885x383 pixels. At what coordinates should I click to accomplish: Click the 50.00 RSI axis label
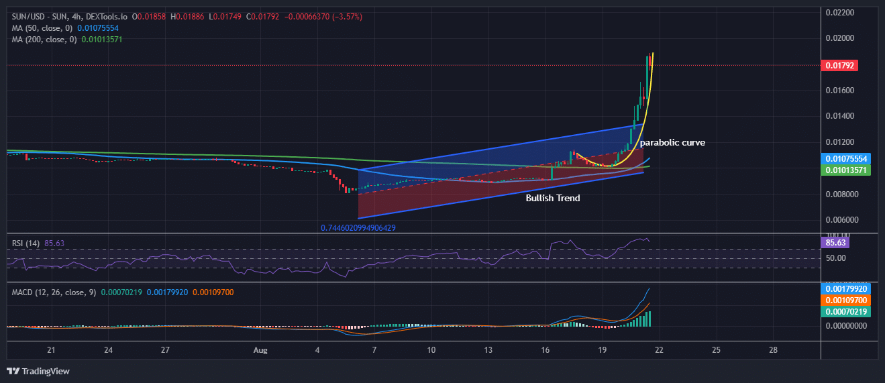point(835,258)
